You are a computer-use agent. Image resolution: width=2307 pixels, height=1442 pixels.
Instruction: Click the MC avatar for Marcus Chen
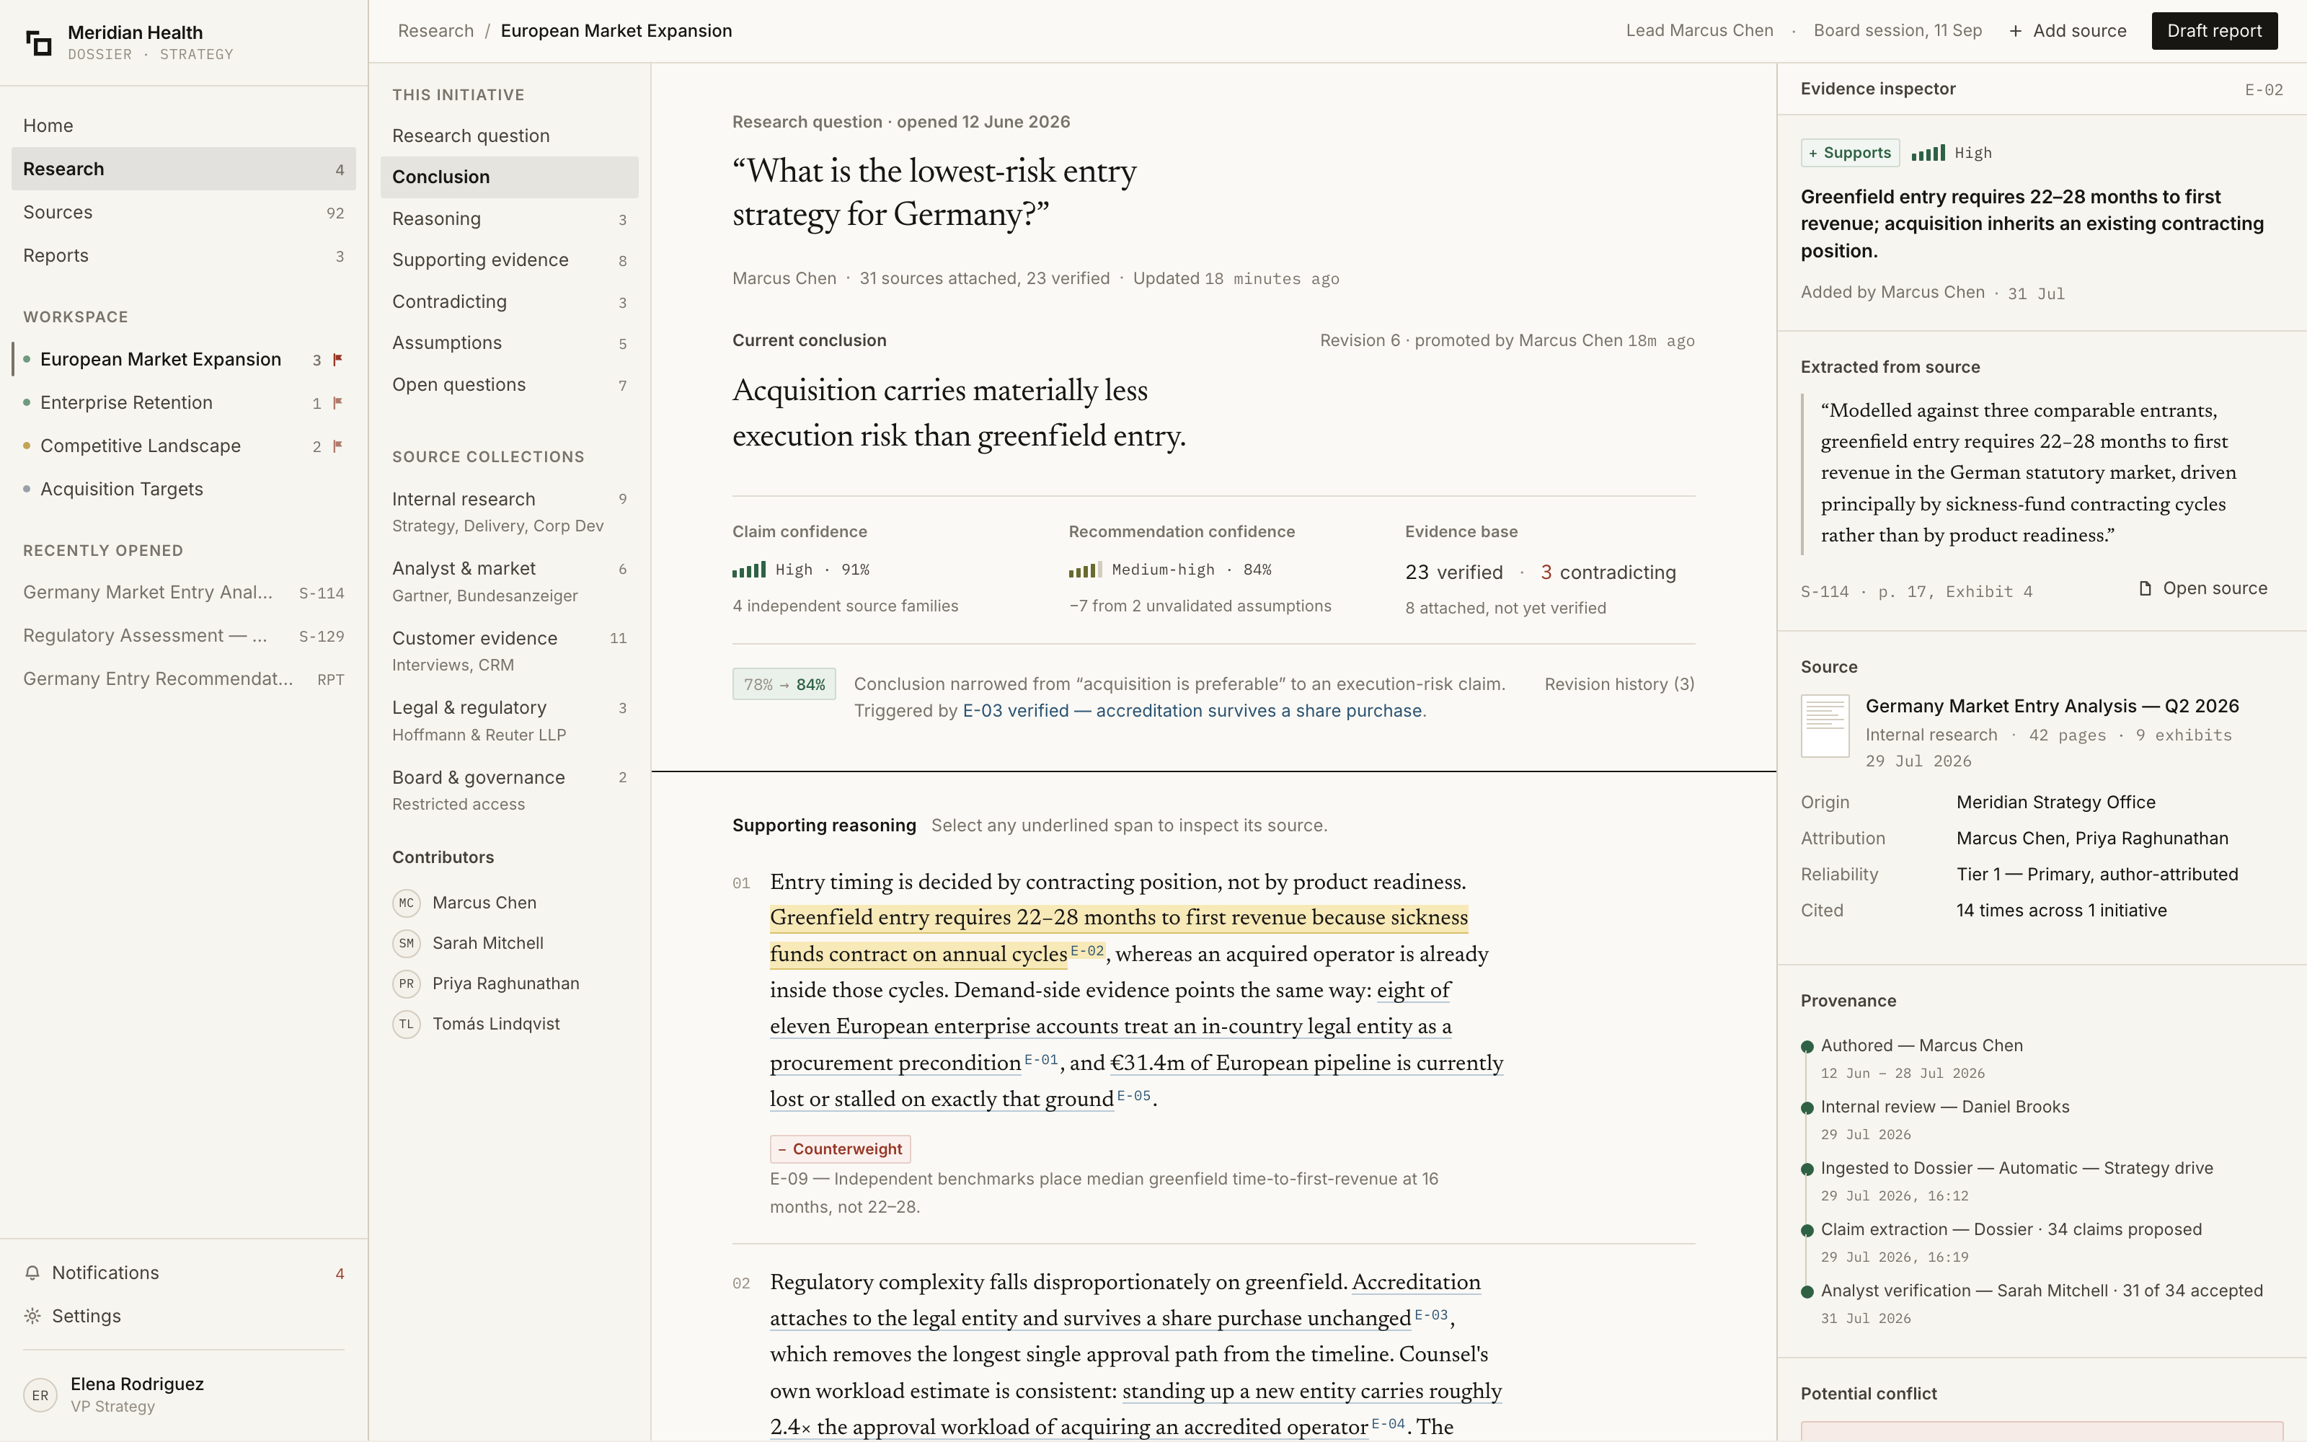pos(406,902)
